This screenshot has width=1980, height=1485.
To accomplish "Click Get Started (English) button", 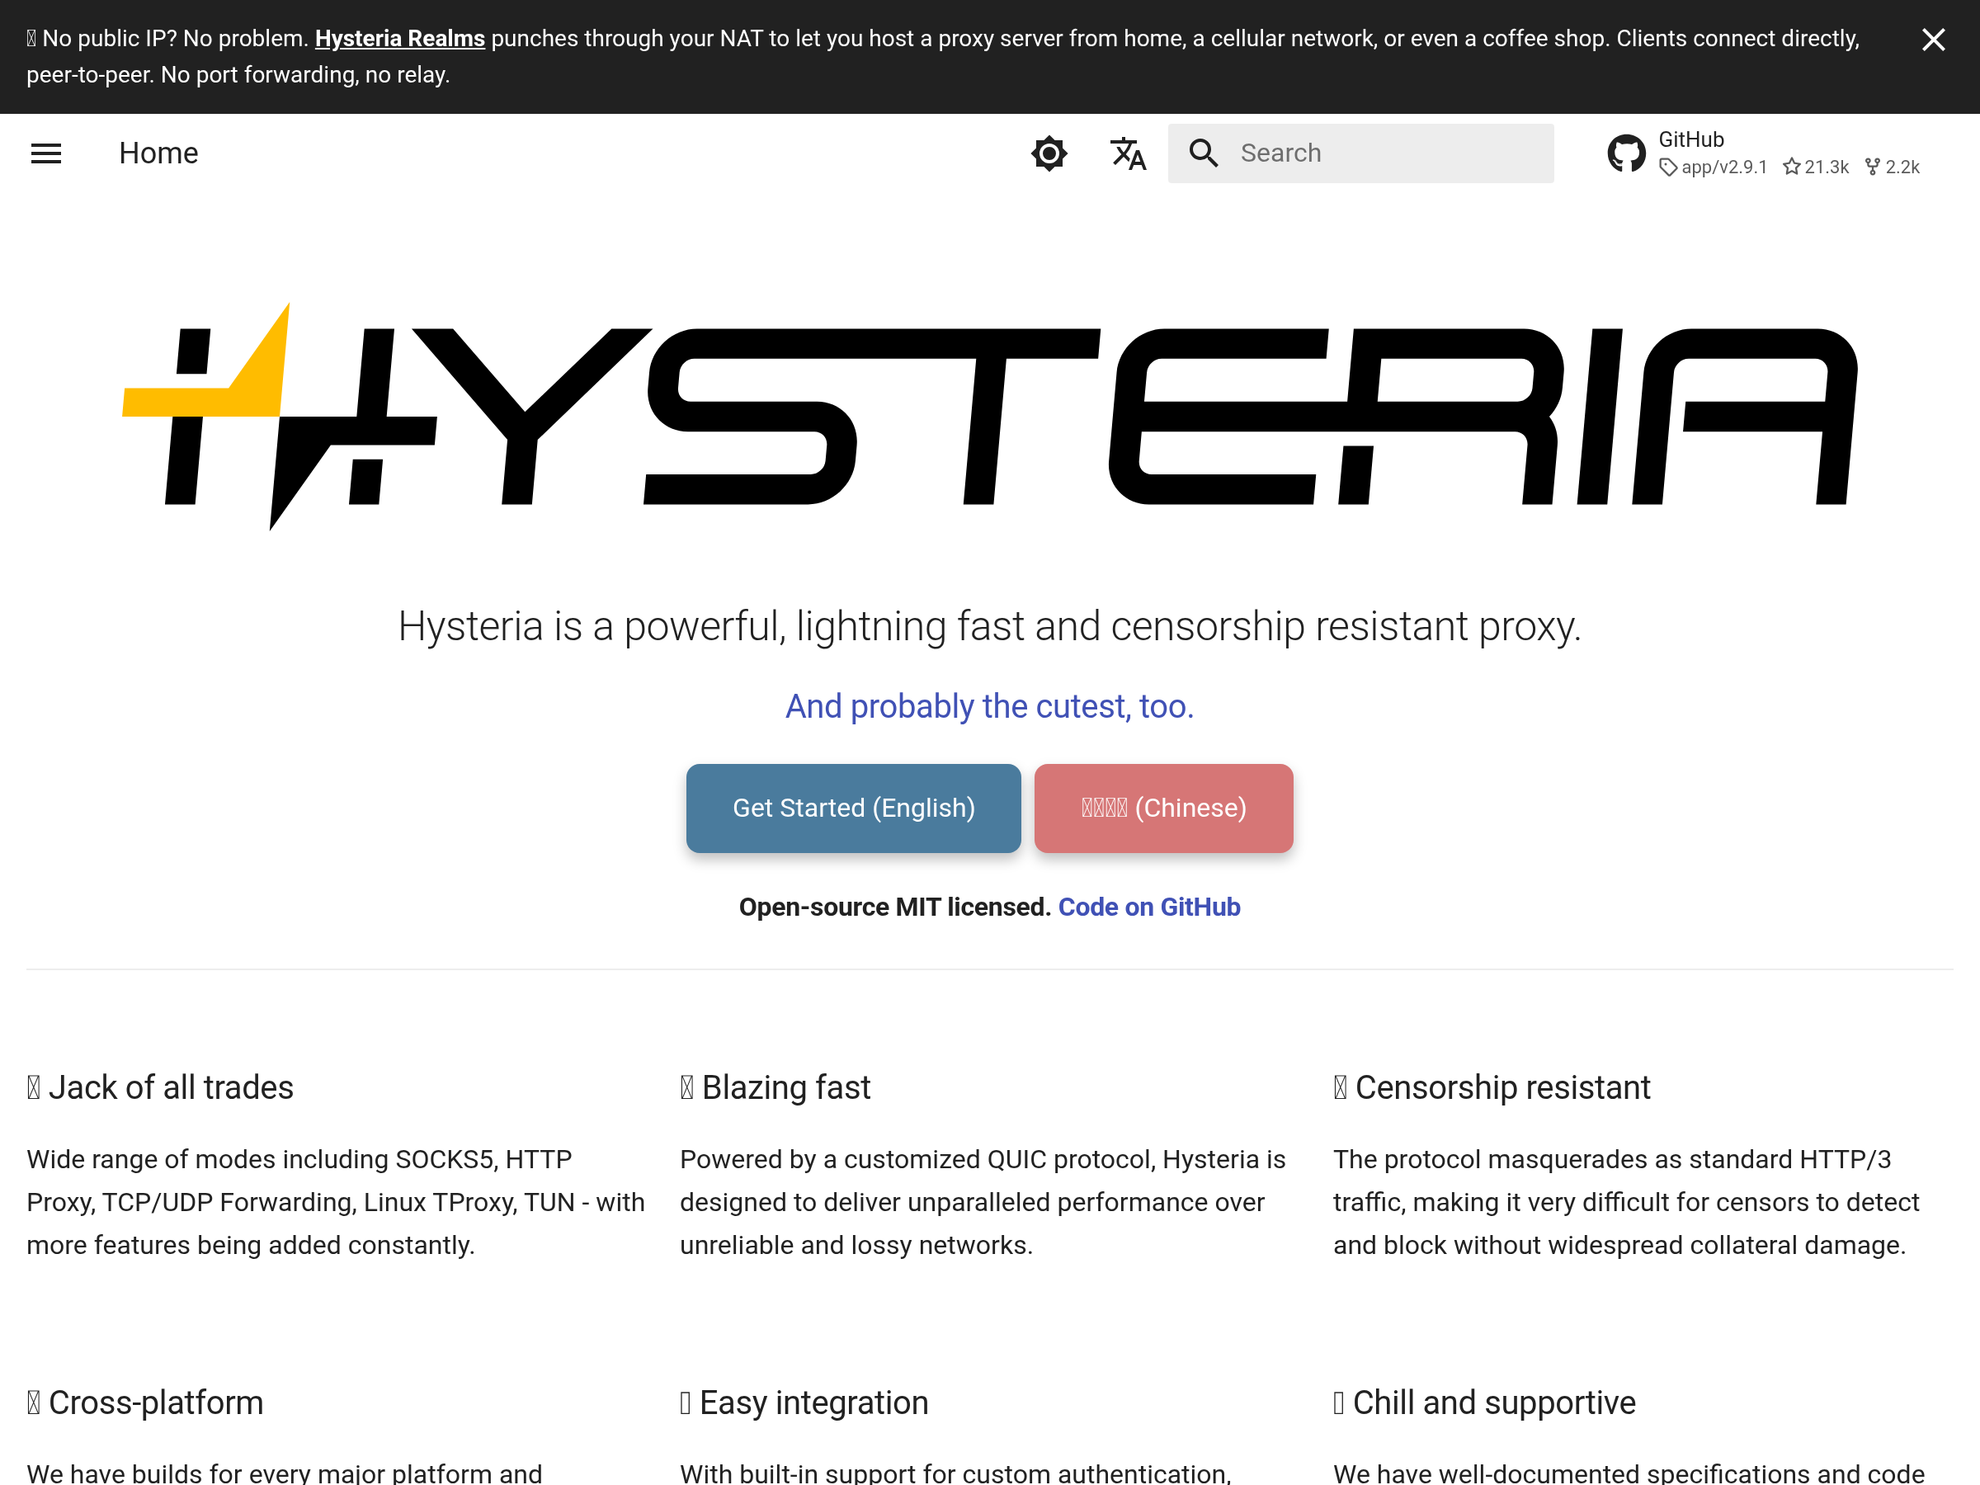I will (853, 808).
